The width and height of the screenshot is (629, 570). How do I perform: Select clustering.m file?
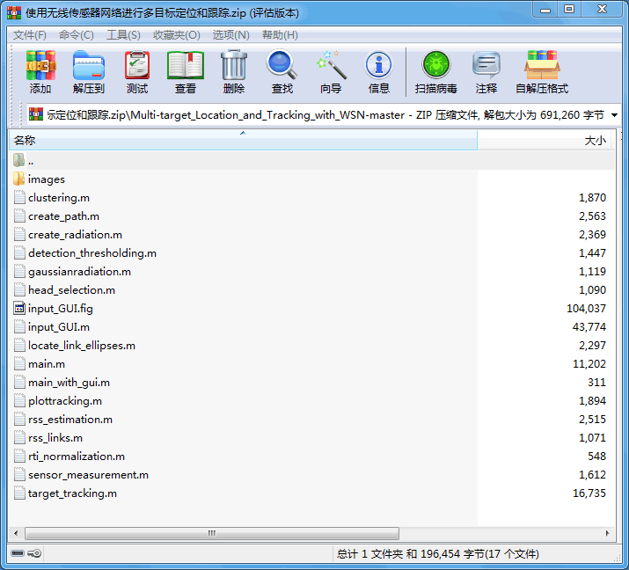click(x=59, y=197)
